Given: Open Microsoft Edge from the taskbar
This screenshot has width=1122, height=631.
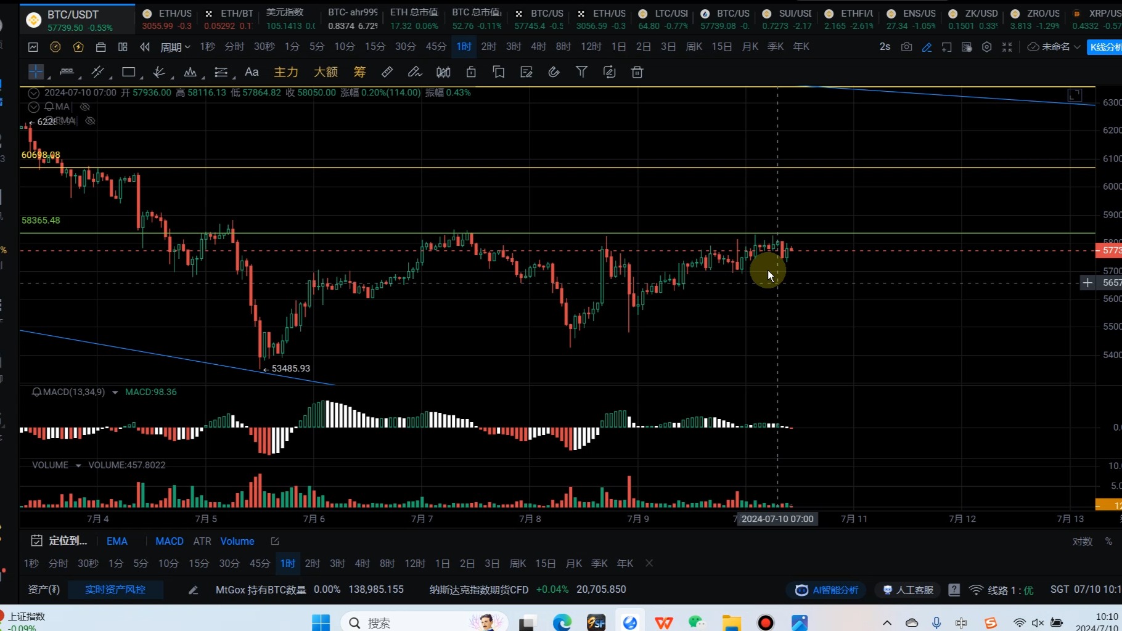Looking at the screenshot, I should pyautogui.click(x=562, y=622).
